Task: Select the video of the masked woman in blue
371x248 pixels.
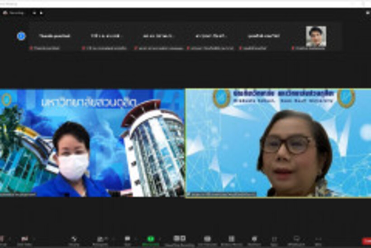Action: tap(92, 143)
